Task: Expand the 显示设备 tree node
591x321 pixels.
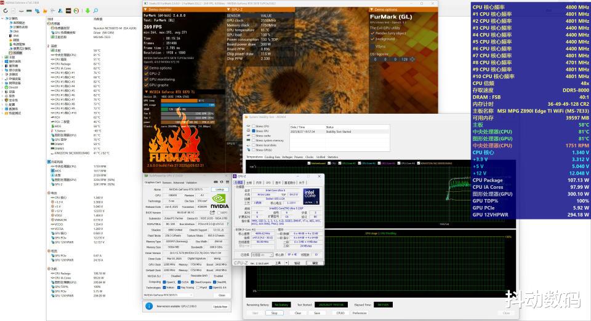Action: point(2,70)
